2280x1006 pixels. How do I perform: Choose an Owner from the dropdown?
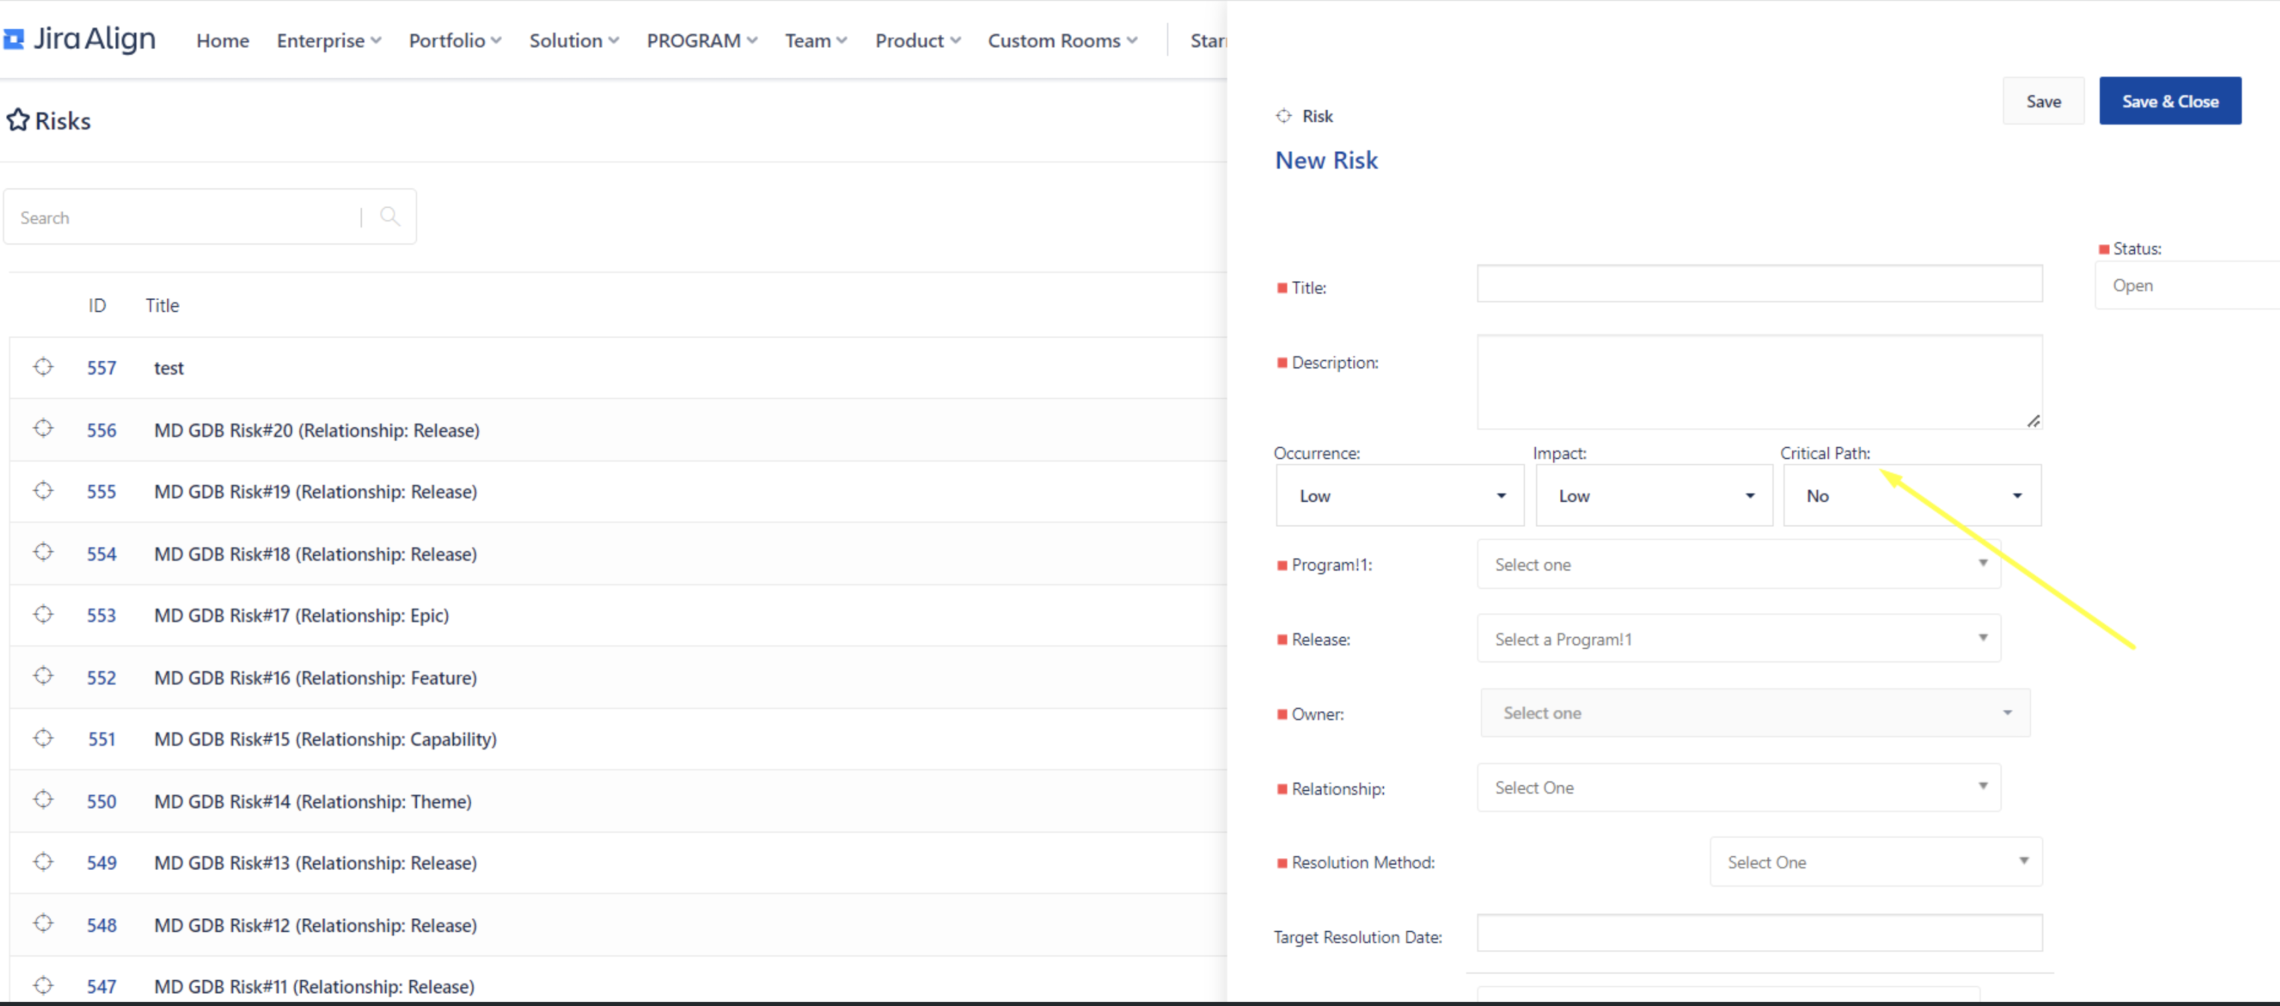1754,713
